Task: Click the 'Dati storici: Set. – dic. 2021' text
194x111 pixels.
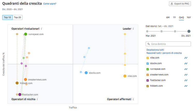Action: pos(159,26)
